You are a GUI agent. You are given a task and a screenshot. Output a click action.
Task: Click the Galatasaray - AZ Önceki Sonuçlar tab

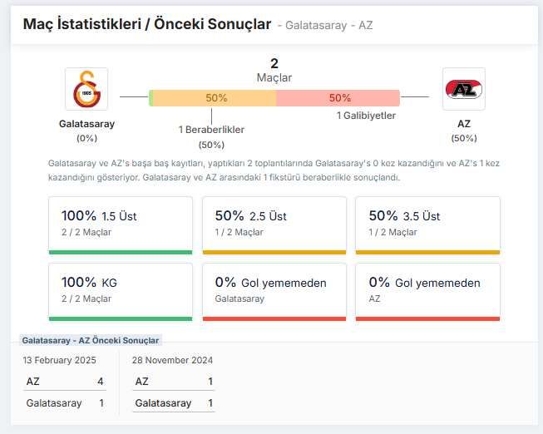point(91,340)
